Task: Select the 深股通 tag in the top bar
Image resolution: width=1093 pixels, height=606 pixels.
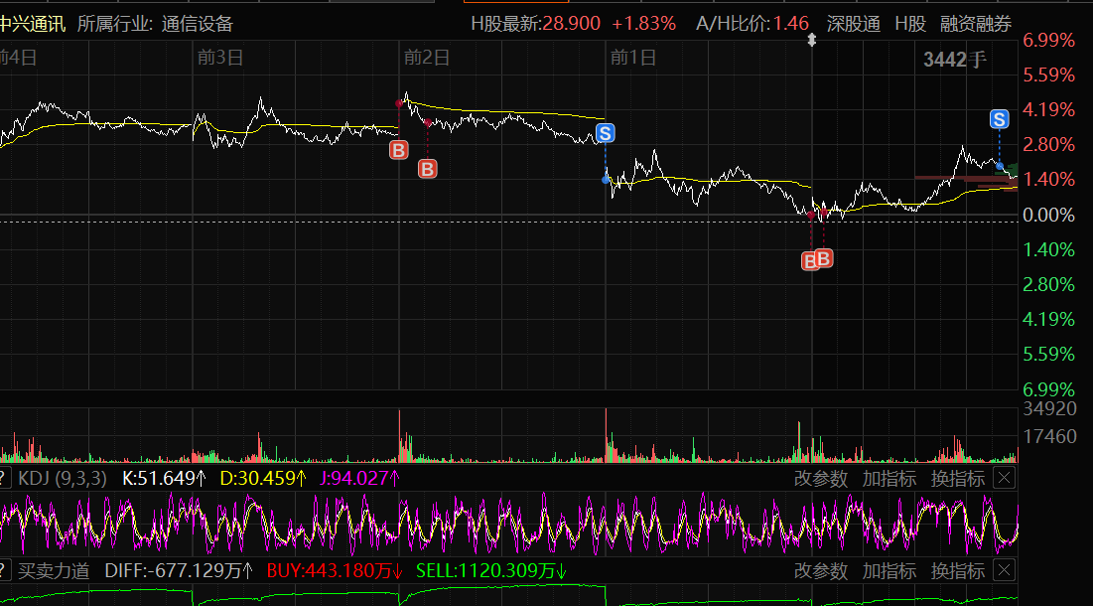Action: (854, 24)
